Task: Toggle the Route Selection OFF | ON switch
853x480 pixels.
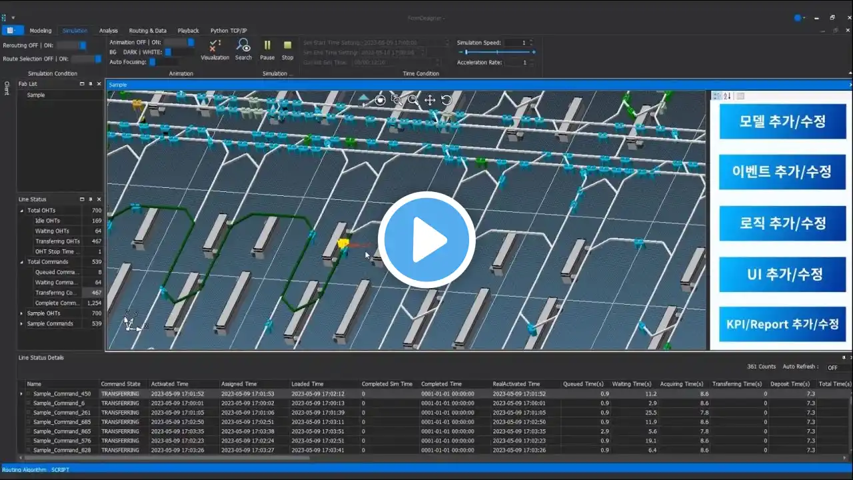Action: (x=86, y=59)
